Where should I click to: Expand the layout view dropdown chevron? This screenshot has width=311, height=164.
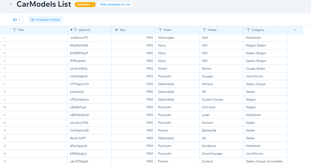19,19
